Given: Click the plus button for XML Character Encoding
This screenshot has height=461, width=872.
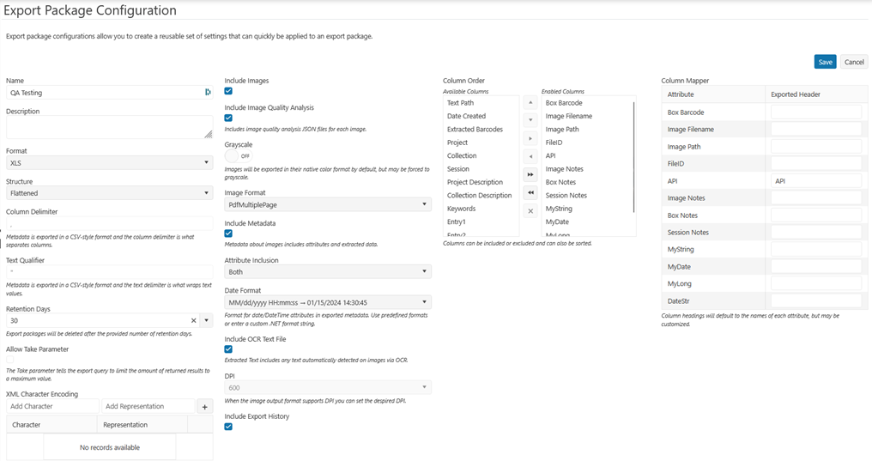Looking at the screenshot, I should (x=205, y=407).
